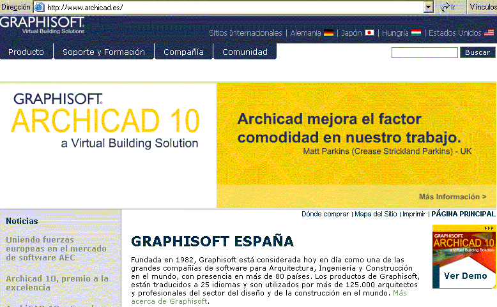Open the address bar dropdown arrow
The image size is (497, 307).
click(429, 7)
